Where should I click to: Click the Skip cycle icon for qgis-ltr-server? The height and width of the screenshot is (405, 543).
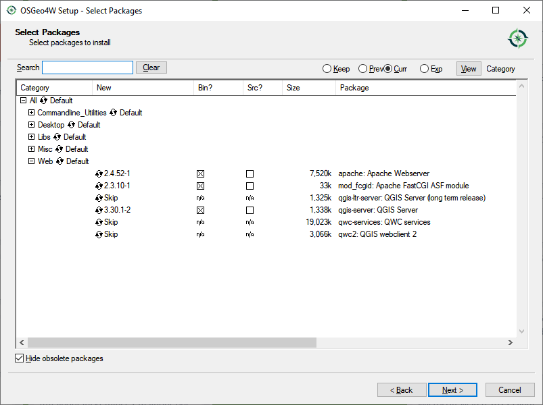pyautogui.click(x=99, y=198)
